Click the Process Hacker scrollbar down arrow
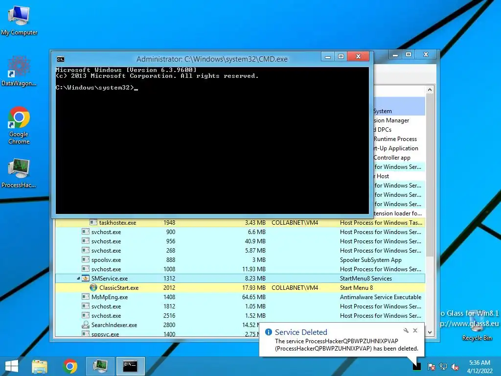The height and width of the screenshot is (376, 501). [x=430, y=332]
